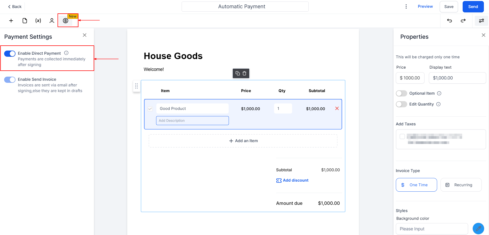Open the background color picker

(478, 229)
